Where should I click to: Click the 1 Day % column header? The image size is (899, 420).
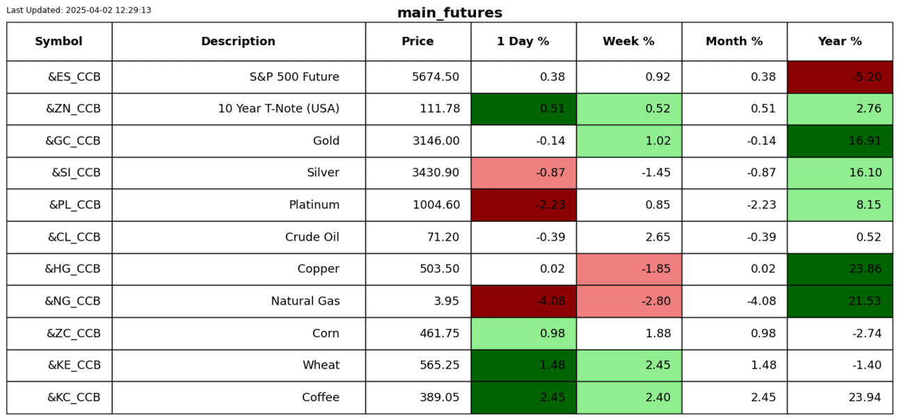tap(523, 42)
